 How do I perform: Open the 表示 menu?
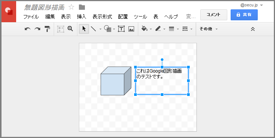tap(66, 17)
